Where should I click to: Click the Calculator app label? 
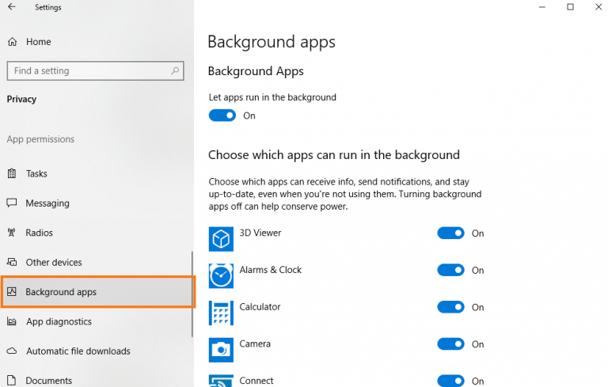click(260, 307)
